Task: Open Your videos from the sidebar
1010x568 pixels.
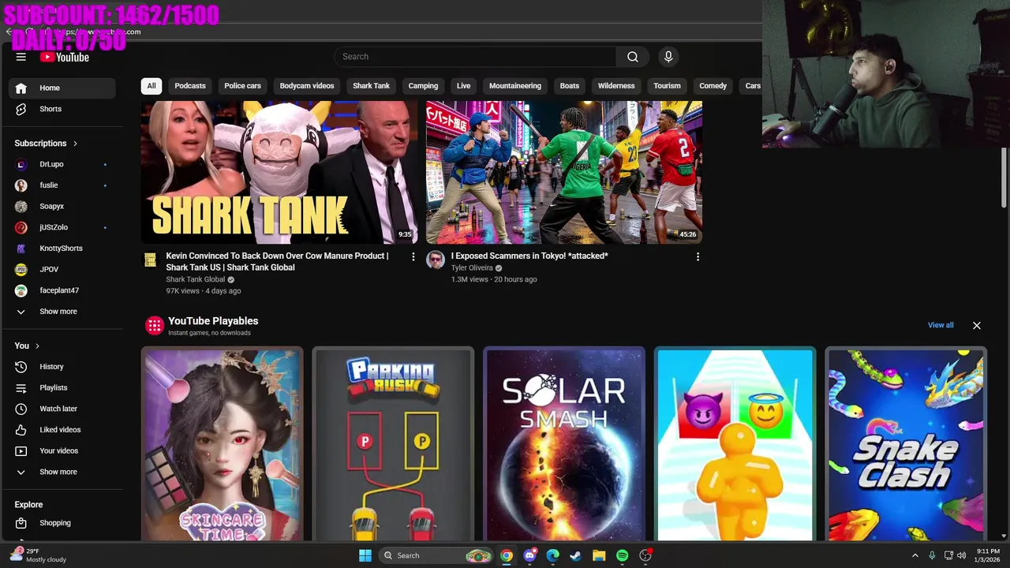Action: coord(62,450)
